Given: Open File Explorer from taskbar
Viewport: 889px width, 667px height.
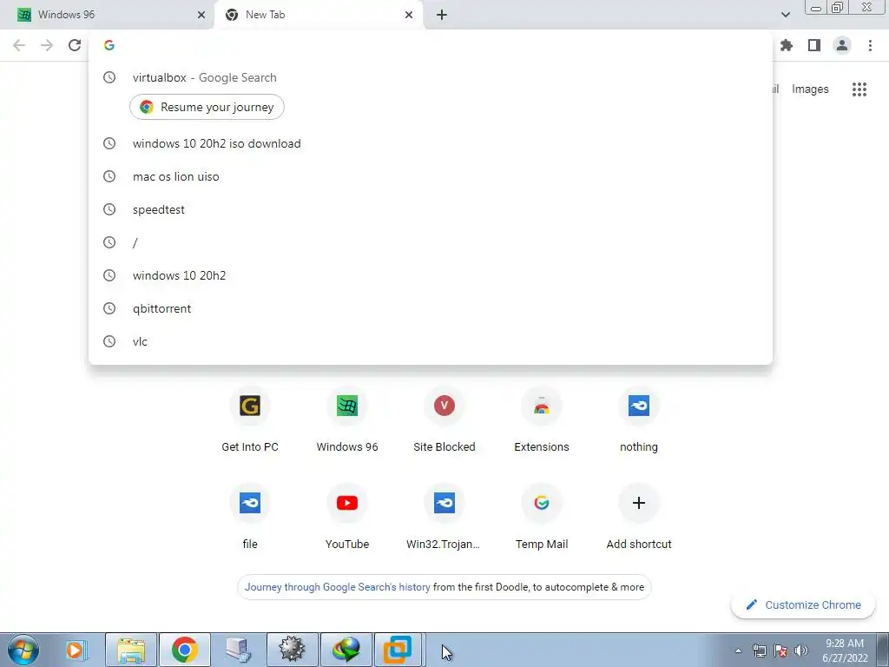Looking at the screenshot, I should tap(131, 650).
